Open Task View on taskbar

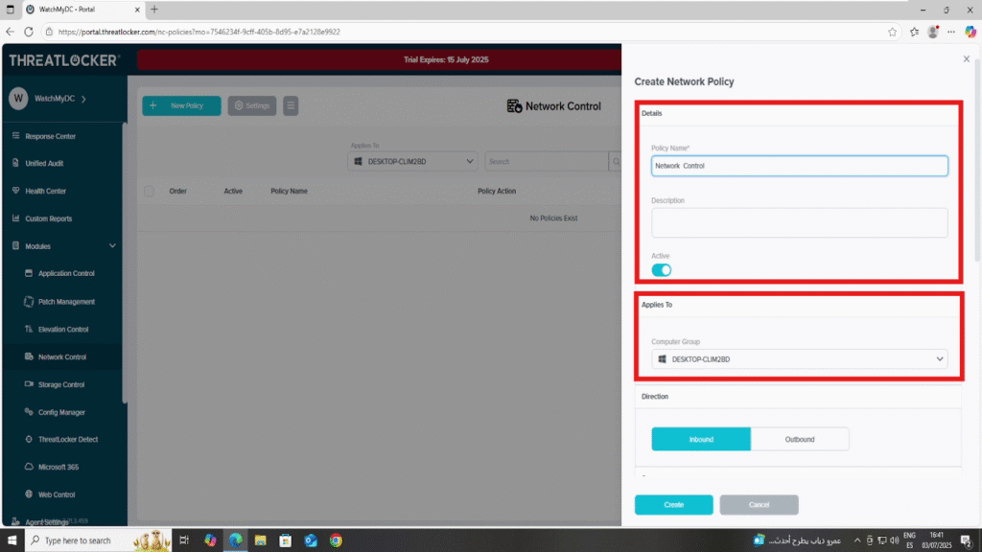[x=184, y=540]
